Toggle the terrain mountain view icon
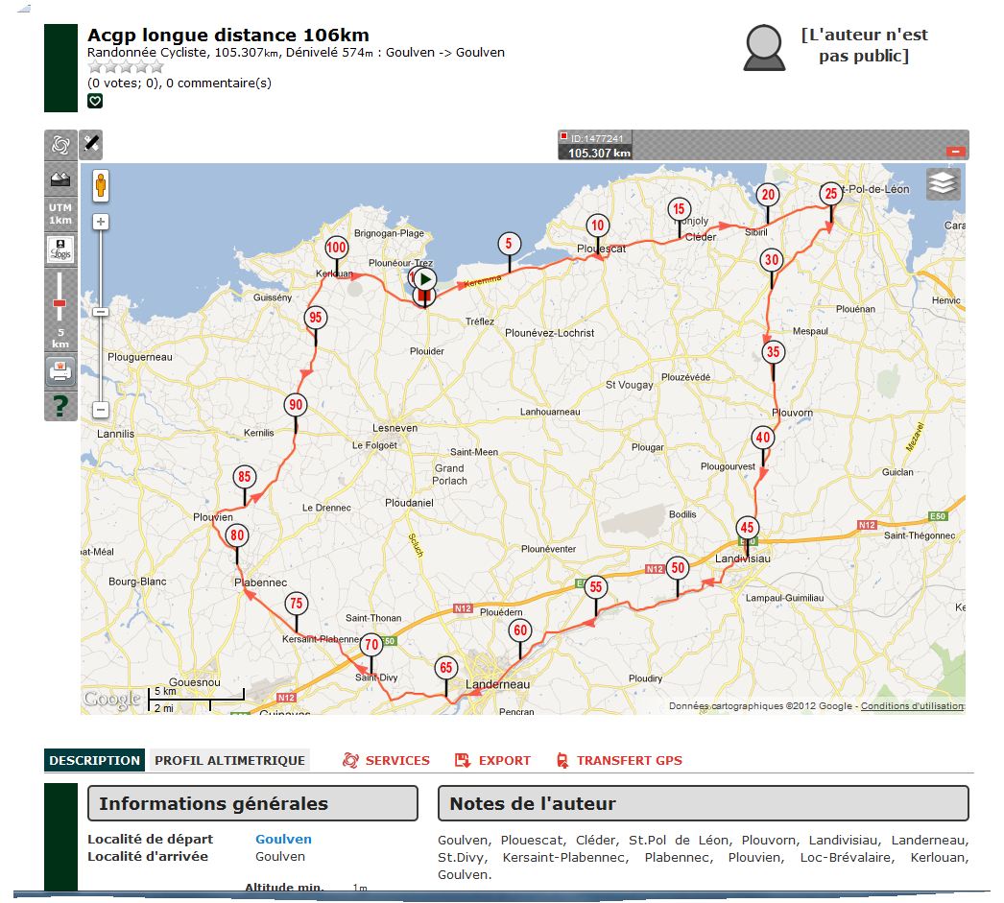 60,178
